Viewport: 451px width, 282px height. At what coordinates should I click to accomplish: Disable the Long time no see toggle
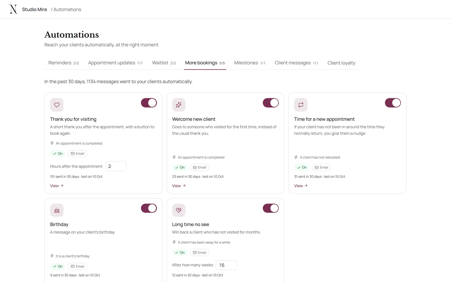point(271,208)
